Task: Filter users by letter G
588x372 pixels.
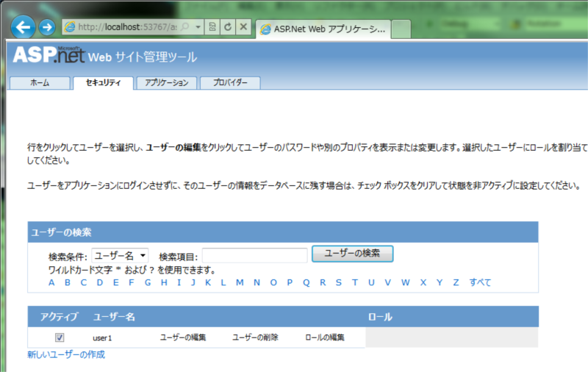Action: (148, 282)
